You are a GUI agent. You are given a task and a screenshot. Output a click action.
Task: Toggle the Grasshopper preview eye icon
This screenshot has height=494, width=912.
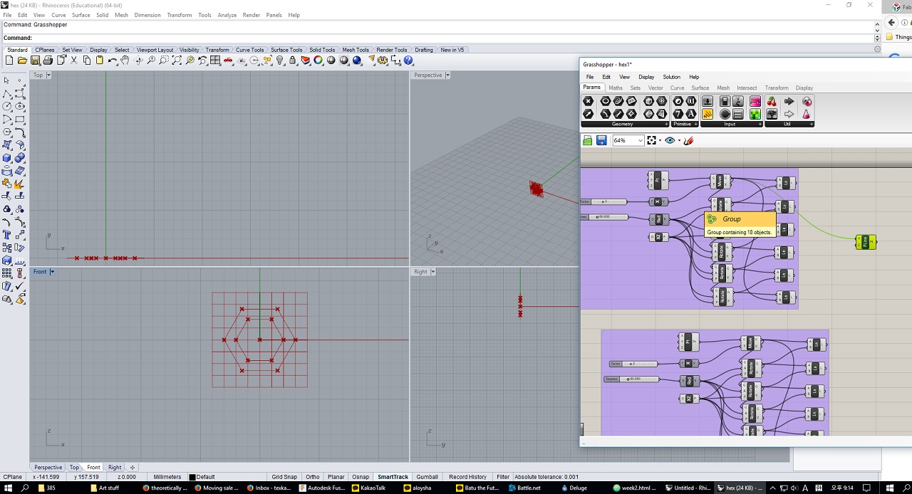670,140
